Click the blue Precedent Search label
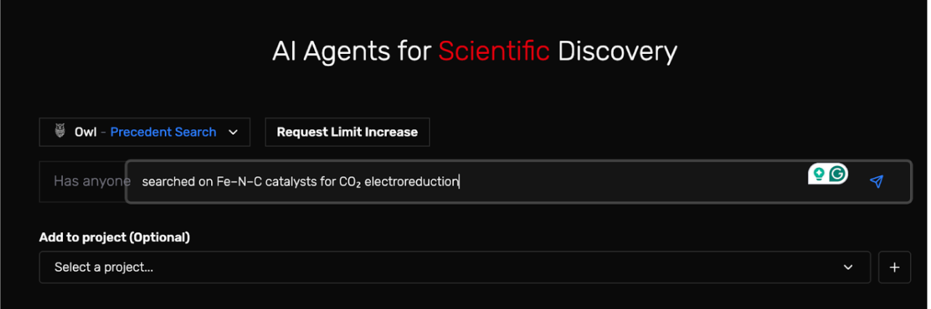The image size is (931, 309). 163,132
